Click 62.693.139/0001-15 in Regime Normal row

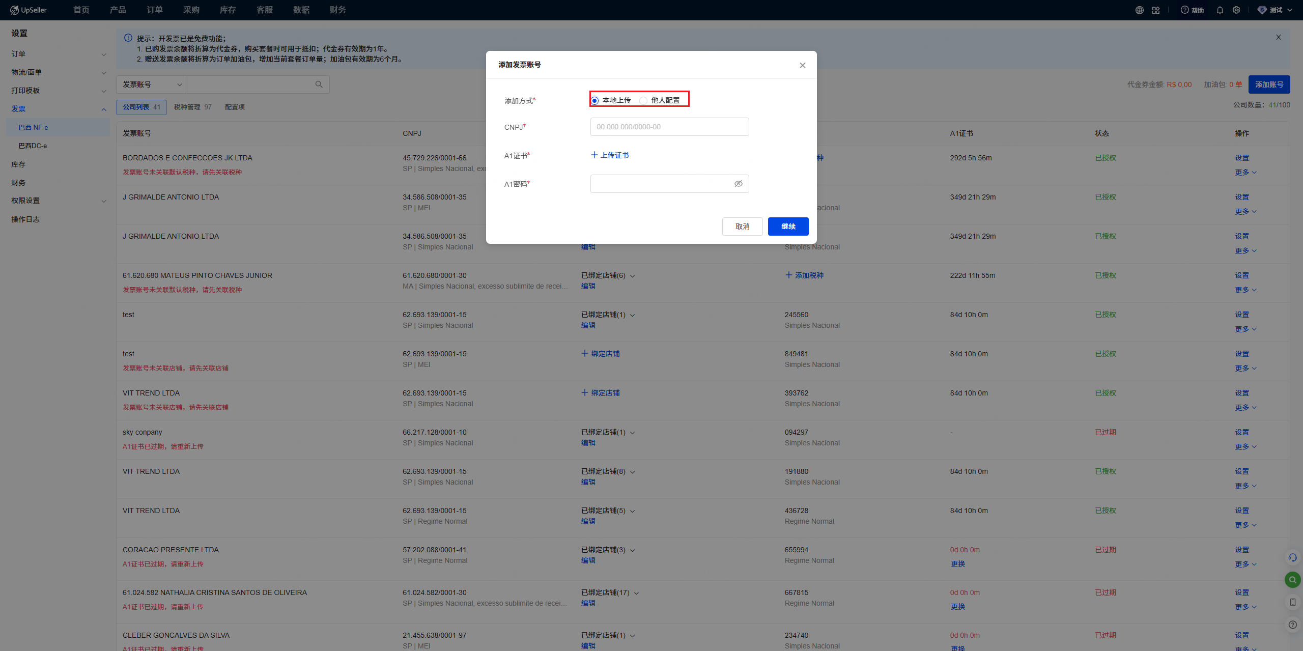pos(435,511)
